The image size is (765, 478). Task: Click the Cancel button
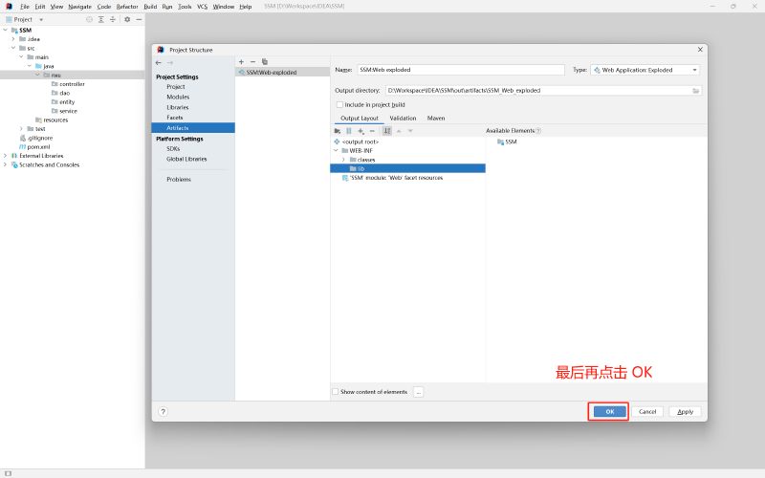tap(647, 412)
